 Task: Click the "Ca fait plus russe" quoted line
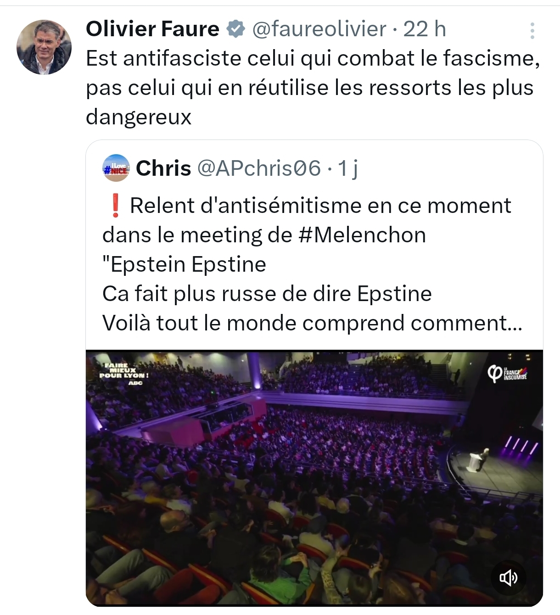(x=267, y=294)
